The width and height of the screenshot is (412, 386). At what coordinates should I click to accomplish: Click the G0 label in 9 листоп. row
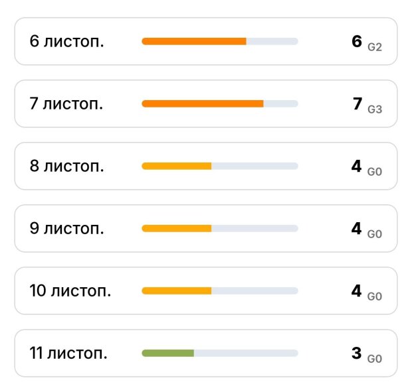375,234
